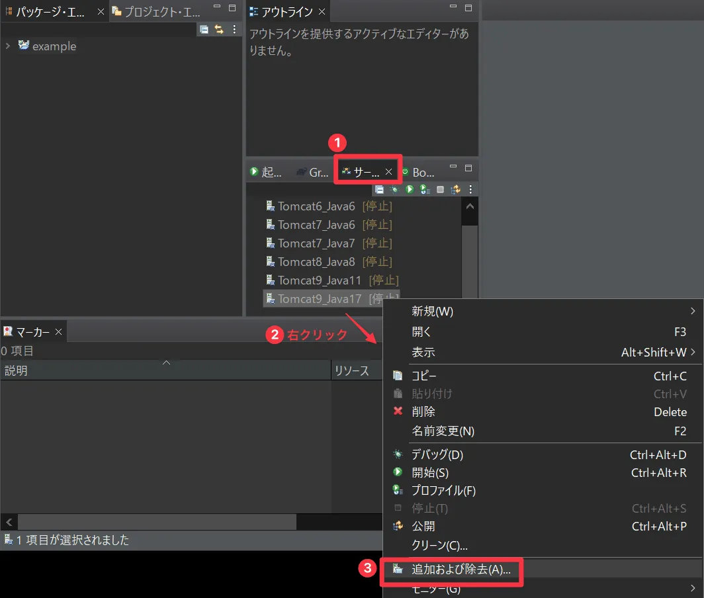The image size is (704, 598).
Task: Click scroll-up arrow in Servers list
Action: tap(470, 206)
